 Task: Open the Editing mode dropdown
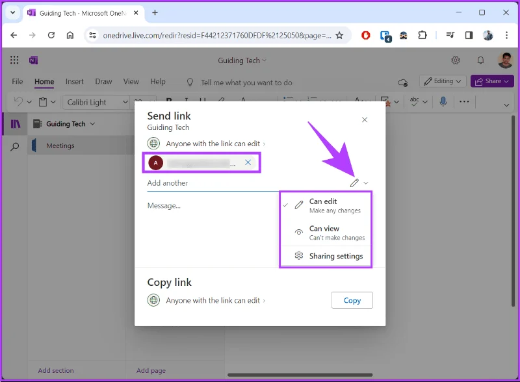pos(443,81)
